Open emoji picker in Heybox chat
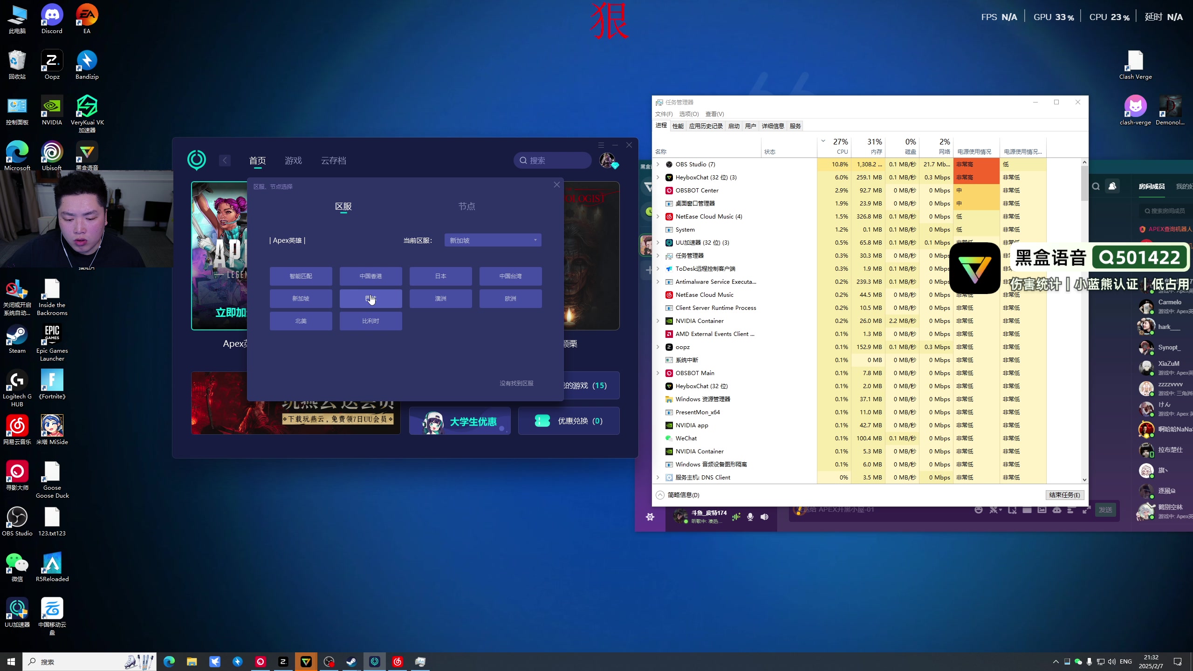1193x671 pixels. pos(979,510)
